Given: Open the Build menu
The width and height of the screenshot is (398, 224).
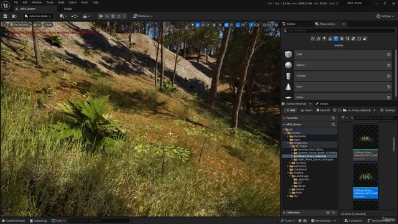Looking at the screenshot, I should click(61, 2).
